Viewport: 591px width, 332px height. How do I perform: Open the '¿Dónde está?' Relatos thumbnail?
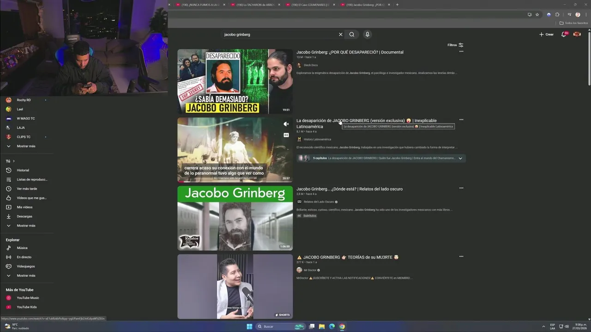pos(235,218)
